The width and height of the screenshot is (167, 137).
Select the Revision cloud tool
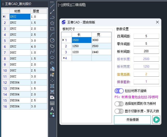click(x=52, y=46)
